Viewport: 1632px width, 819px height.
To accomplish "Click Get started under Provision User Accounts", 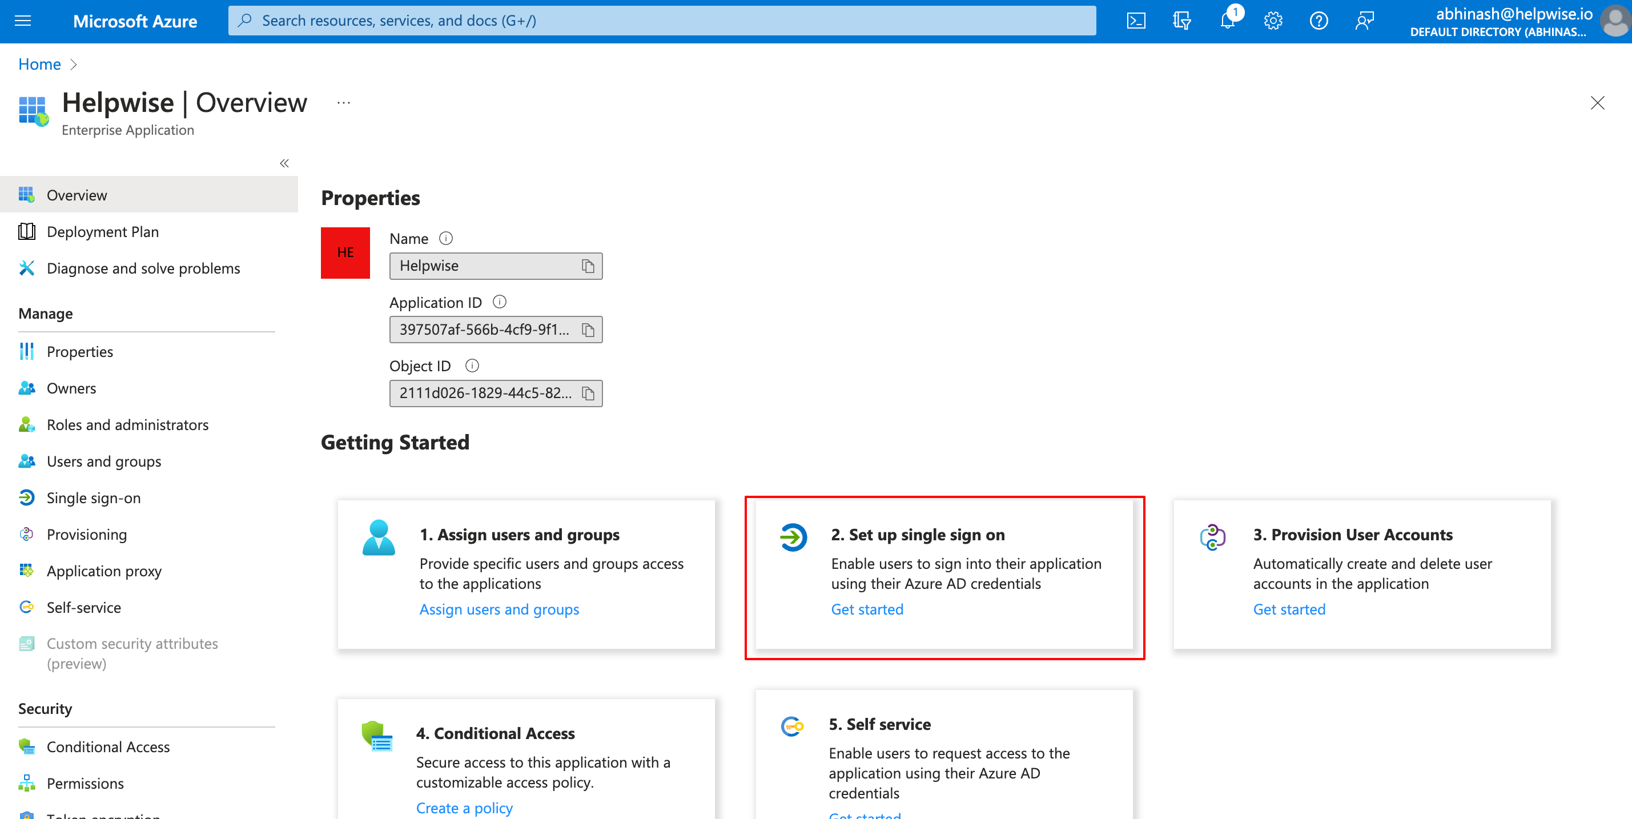I will (x=1289, y=609).
